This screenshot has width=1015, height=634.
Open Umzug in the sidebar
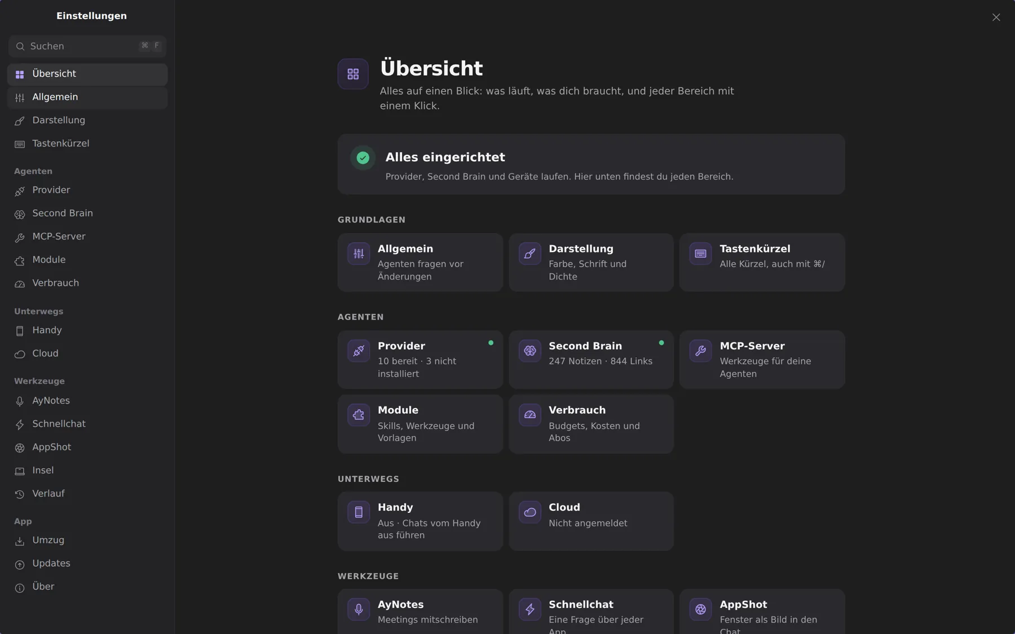click(x=87, y=540)
